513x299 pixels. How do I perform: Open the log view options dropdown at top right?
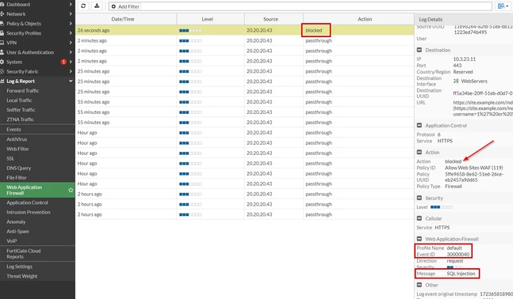[503, 6]
